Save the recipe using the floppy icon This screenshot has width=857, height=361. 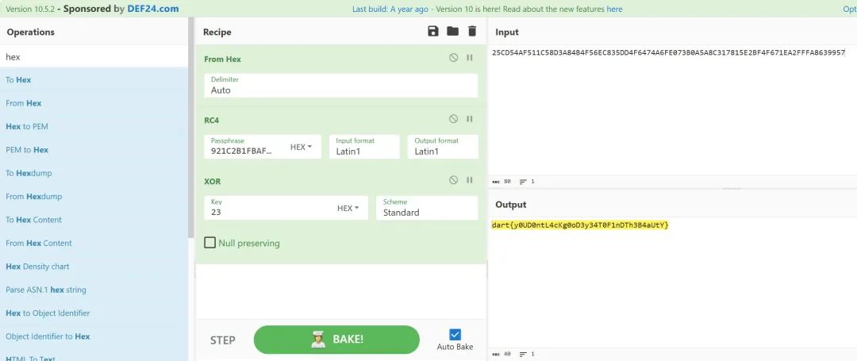(433, 31)
